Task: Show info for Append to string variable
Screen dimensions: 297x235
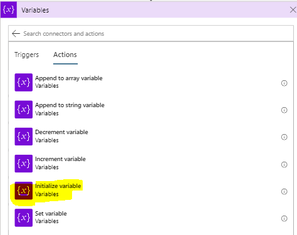Action: [x=284, y=110]
